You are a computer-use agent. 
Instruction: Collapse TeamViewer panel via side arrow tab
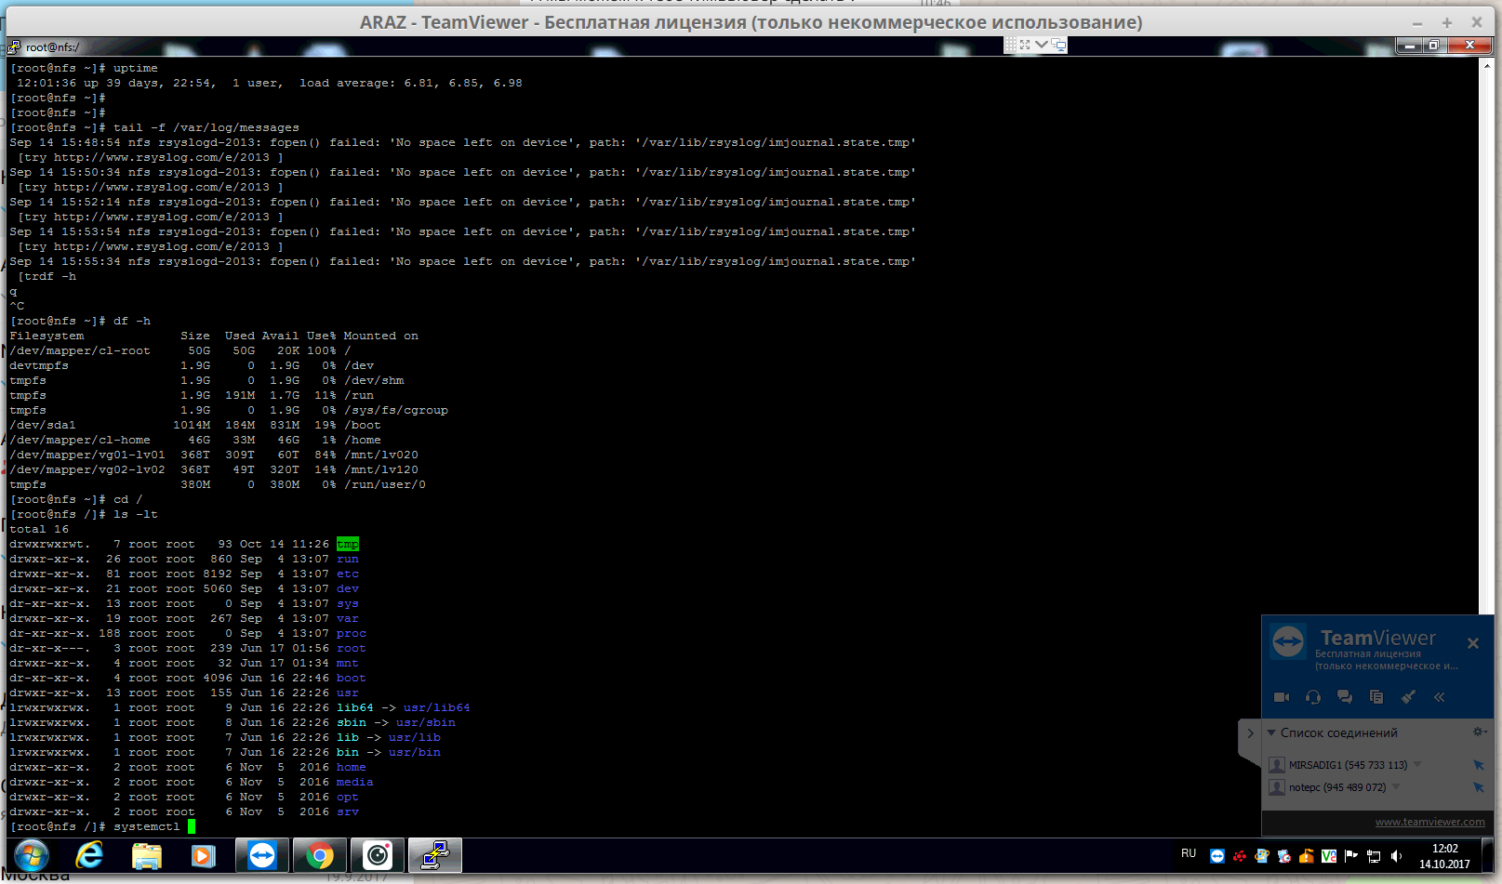pyautogui.click(x=1250, y=733)
